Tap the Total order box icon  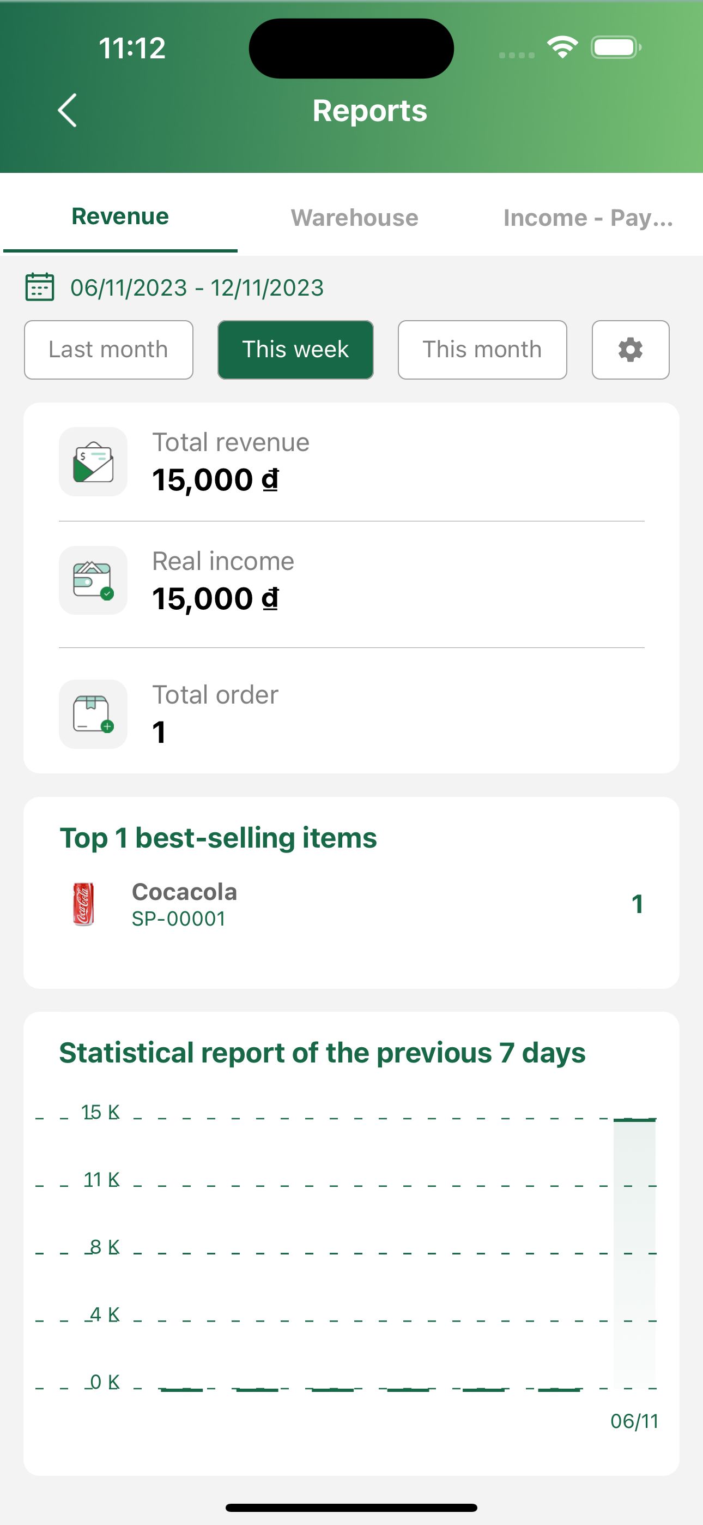click(x=93, y=714)
